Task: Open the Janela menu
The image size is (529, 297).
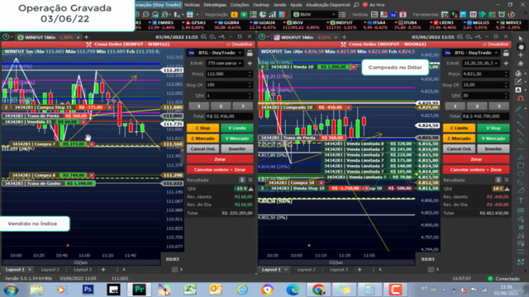Action: pyautogui.click(x=279, y=5)
